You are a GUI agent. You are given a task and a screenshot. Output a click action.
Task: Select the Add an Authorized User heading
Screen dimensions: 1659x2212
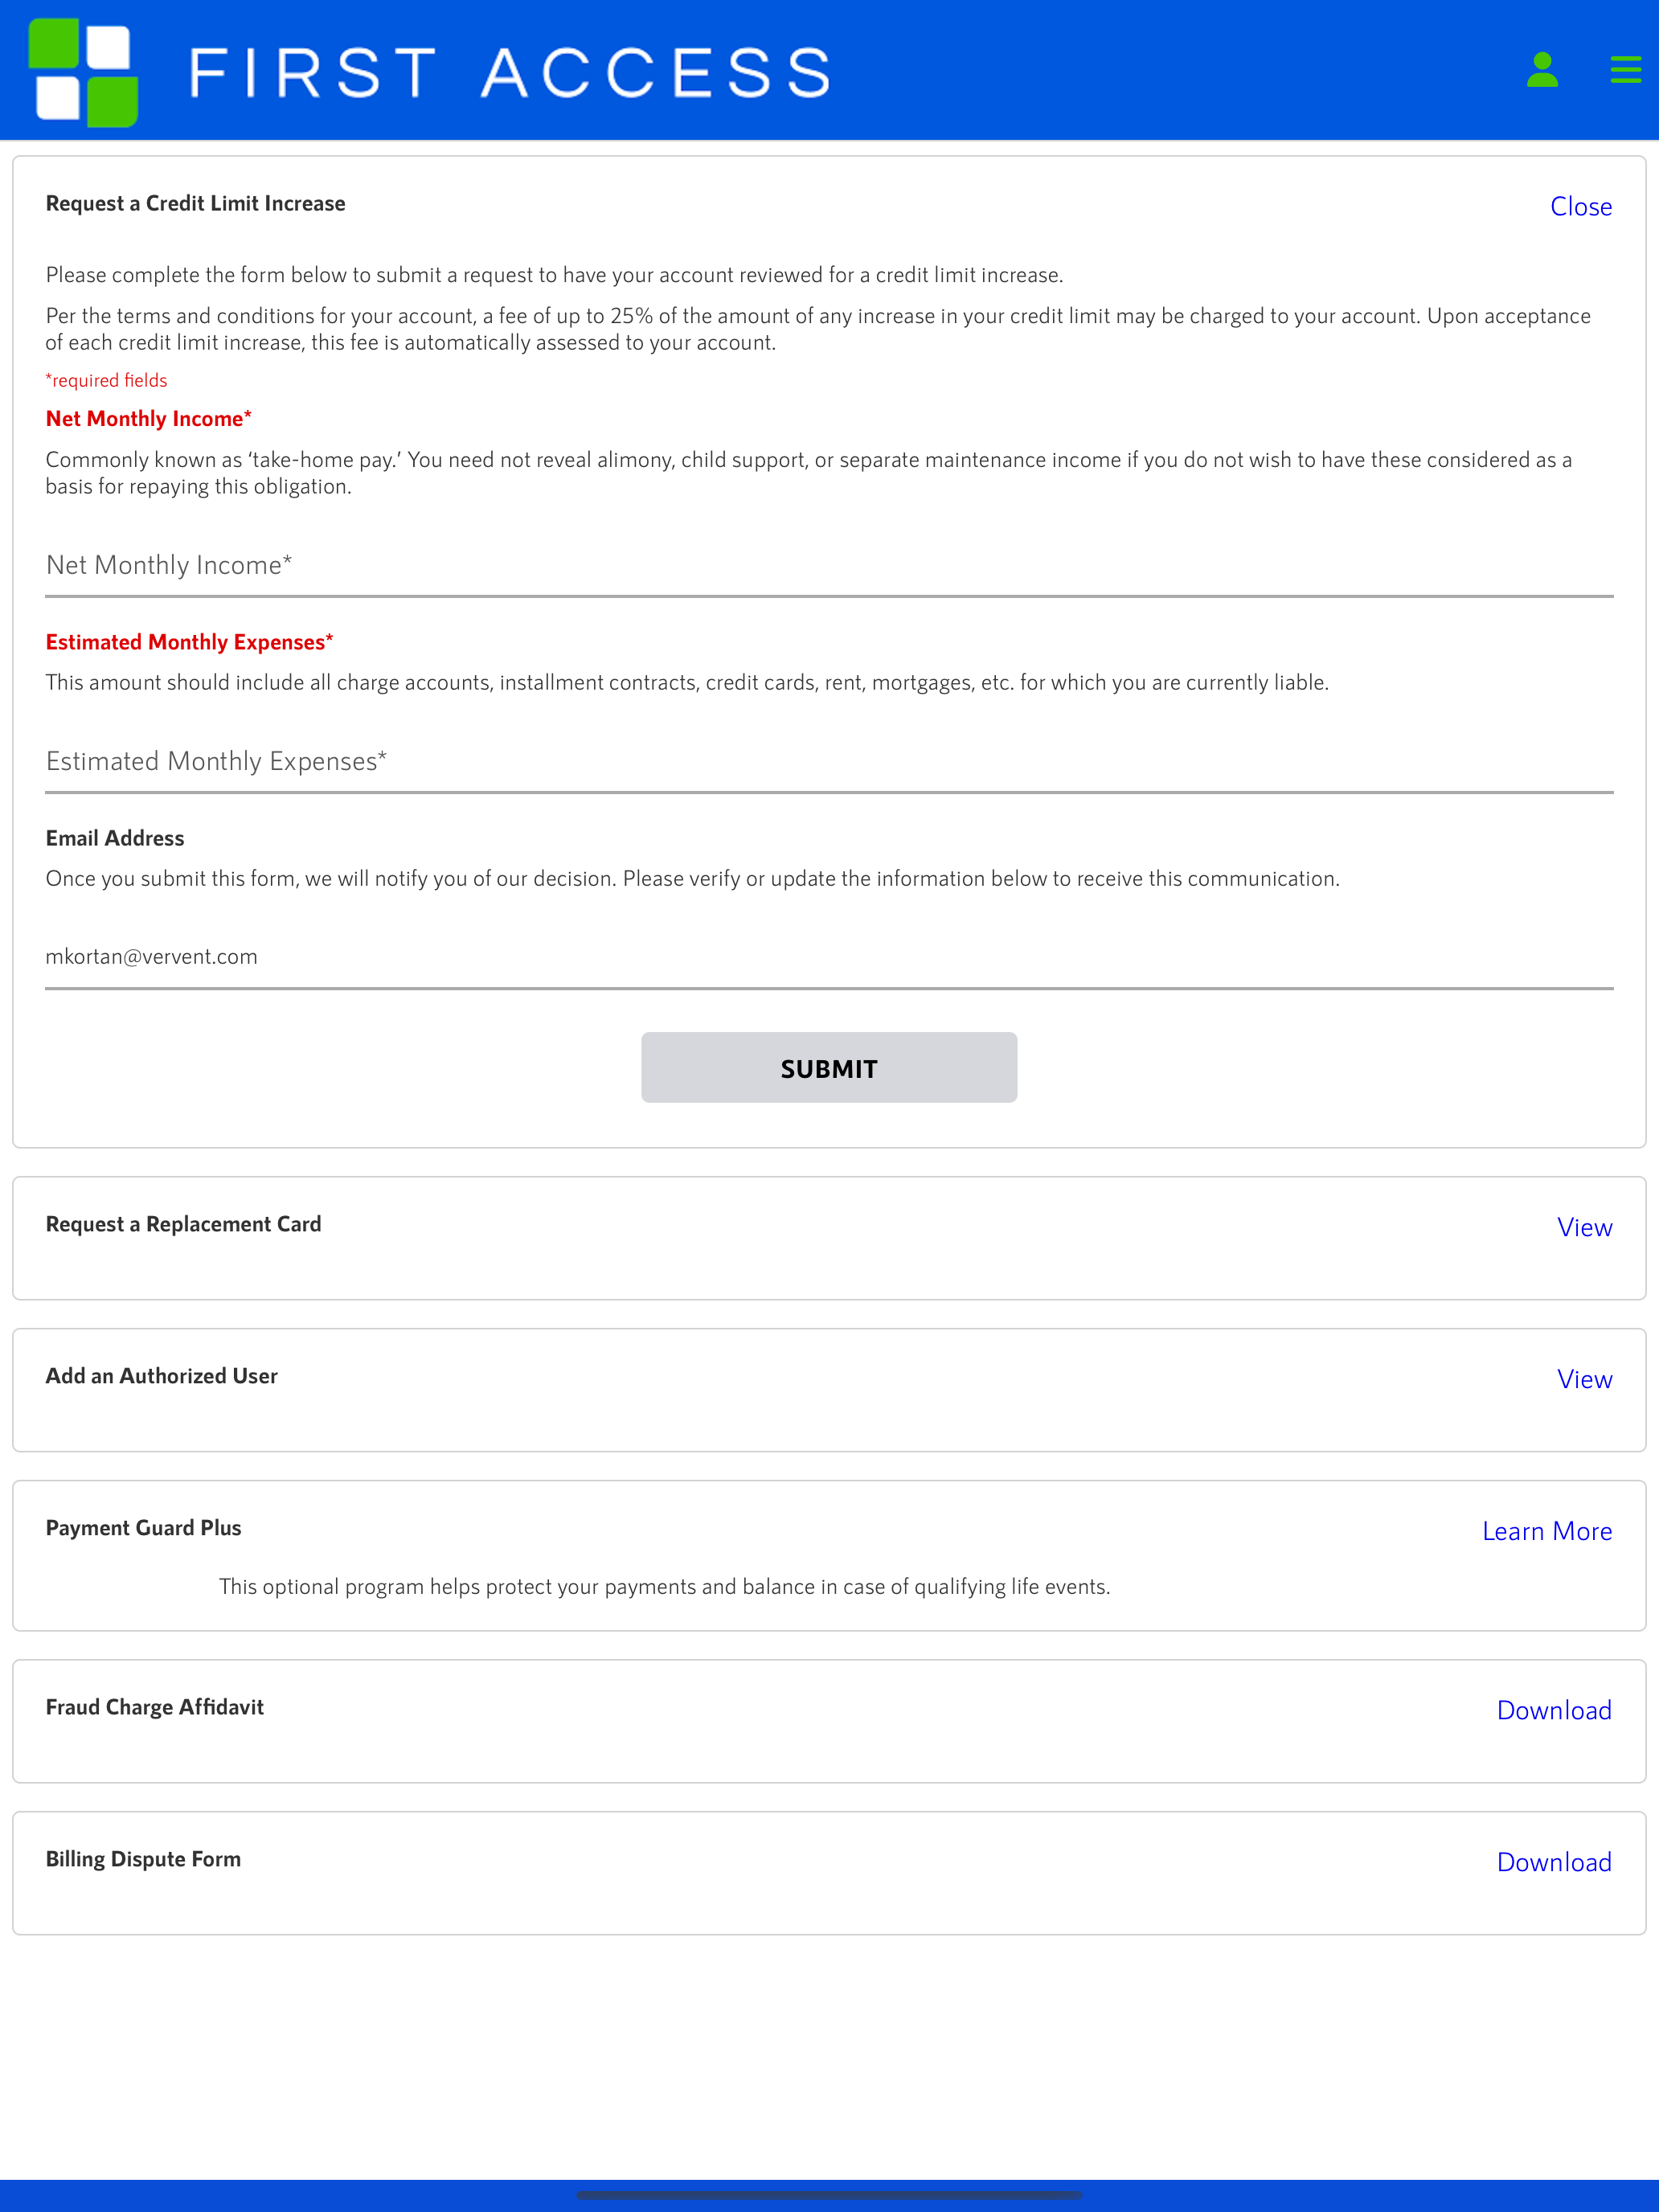coord(161,1376)
